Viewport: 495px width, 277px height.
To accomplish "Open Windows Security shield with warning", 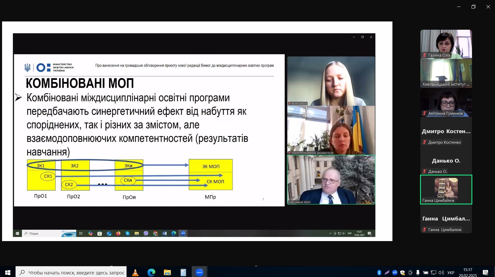I will (403, 273).
